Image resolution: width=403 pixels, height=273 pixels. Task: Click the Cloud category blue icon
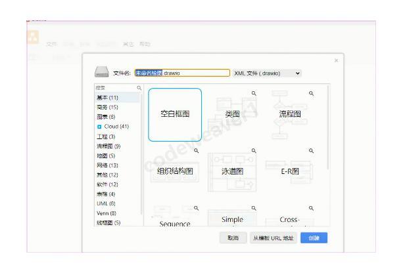point(99,127)
